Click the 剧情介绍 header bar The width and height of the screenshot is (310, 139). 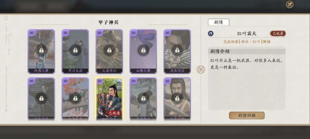tap(247, 51)
